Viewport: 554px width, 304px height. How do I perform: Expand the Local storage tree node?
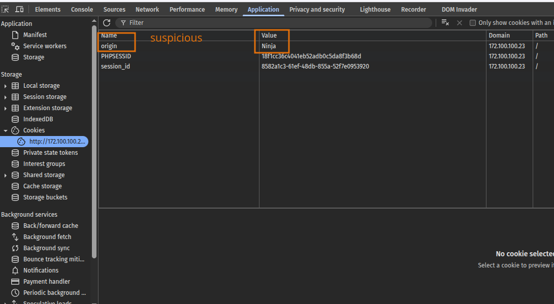coord(6,86)
